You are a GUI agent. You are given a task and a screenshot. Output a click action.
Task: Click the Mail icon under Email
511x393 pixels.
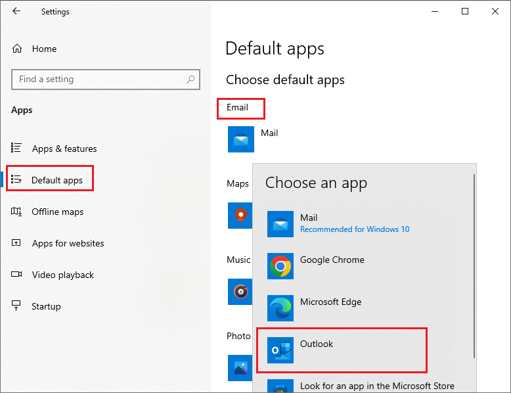click(241, 139)
